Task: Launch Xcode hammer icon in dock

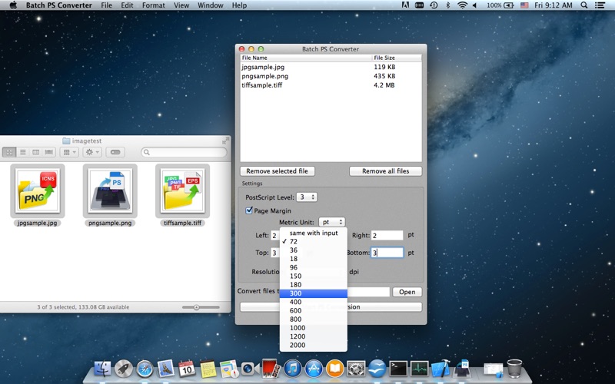Action: (x=440, y=369)
